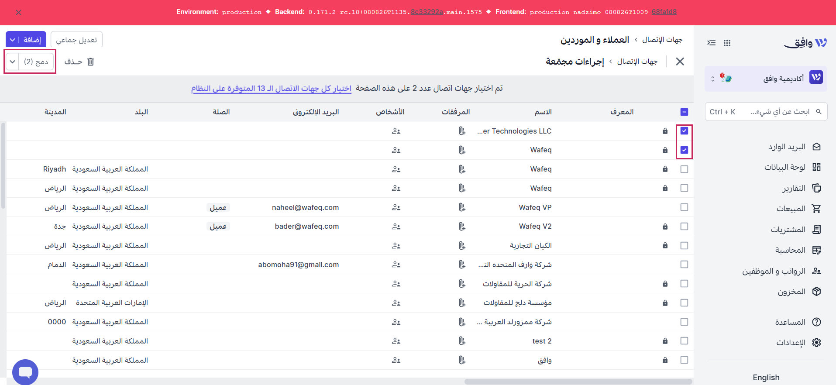The height and width of the screenshot is (385, 836).
Task: Click the دمج (2) merge button
Action: point(36,62)
